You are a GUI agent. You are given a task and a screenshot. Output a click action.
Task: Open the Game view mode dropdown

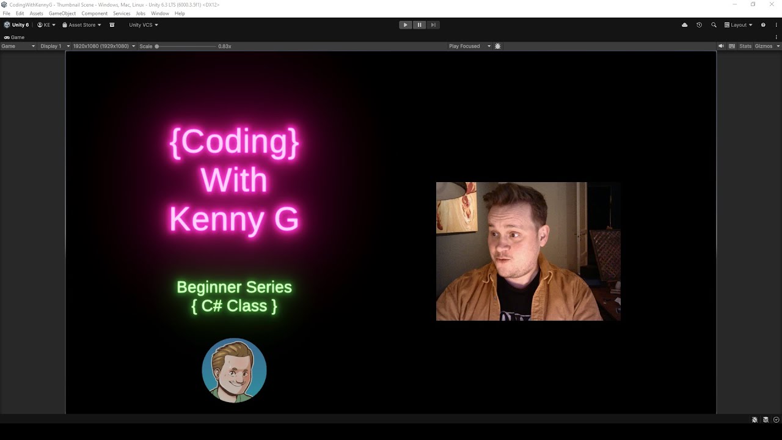18,46
